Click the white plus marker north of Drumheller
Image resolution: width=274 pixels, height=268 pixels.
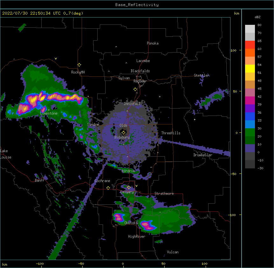(195, 119)
